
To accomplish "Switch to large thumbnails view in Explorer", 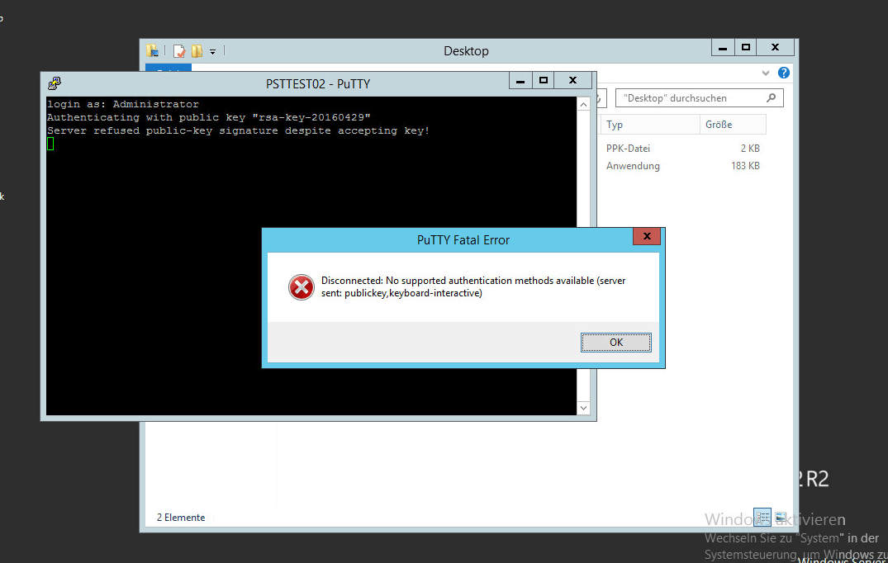I will tap(780, 517).
